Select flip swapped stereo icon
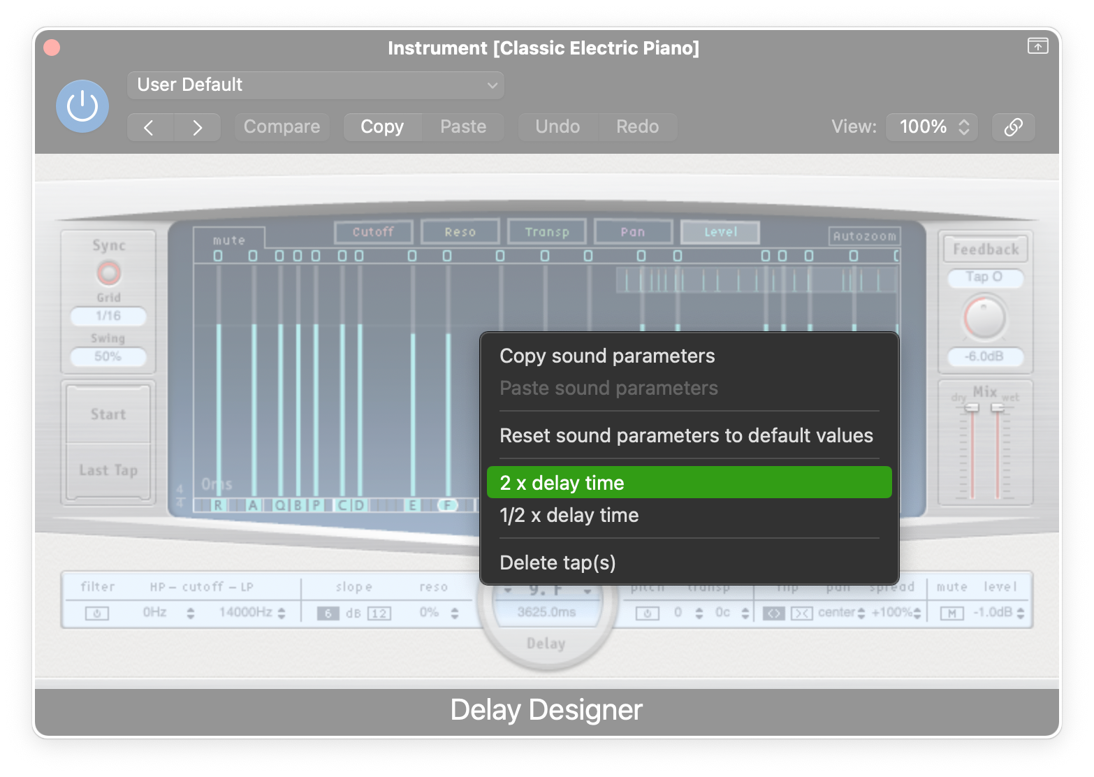Viewport: 1094px width, 777px height. pyautogui.click(x=801, y=613)
